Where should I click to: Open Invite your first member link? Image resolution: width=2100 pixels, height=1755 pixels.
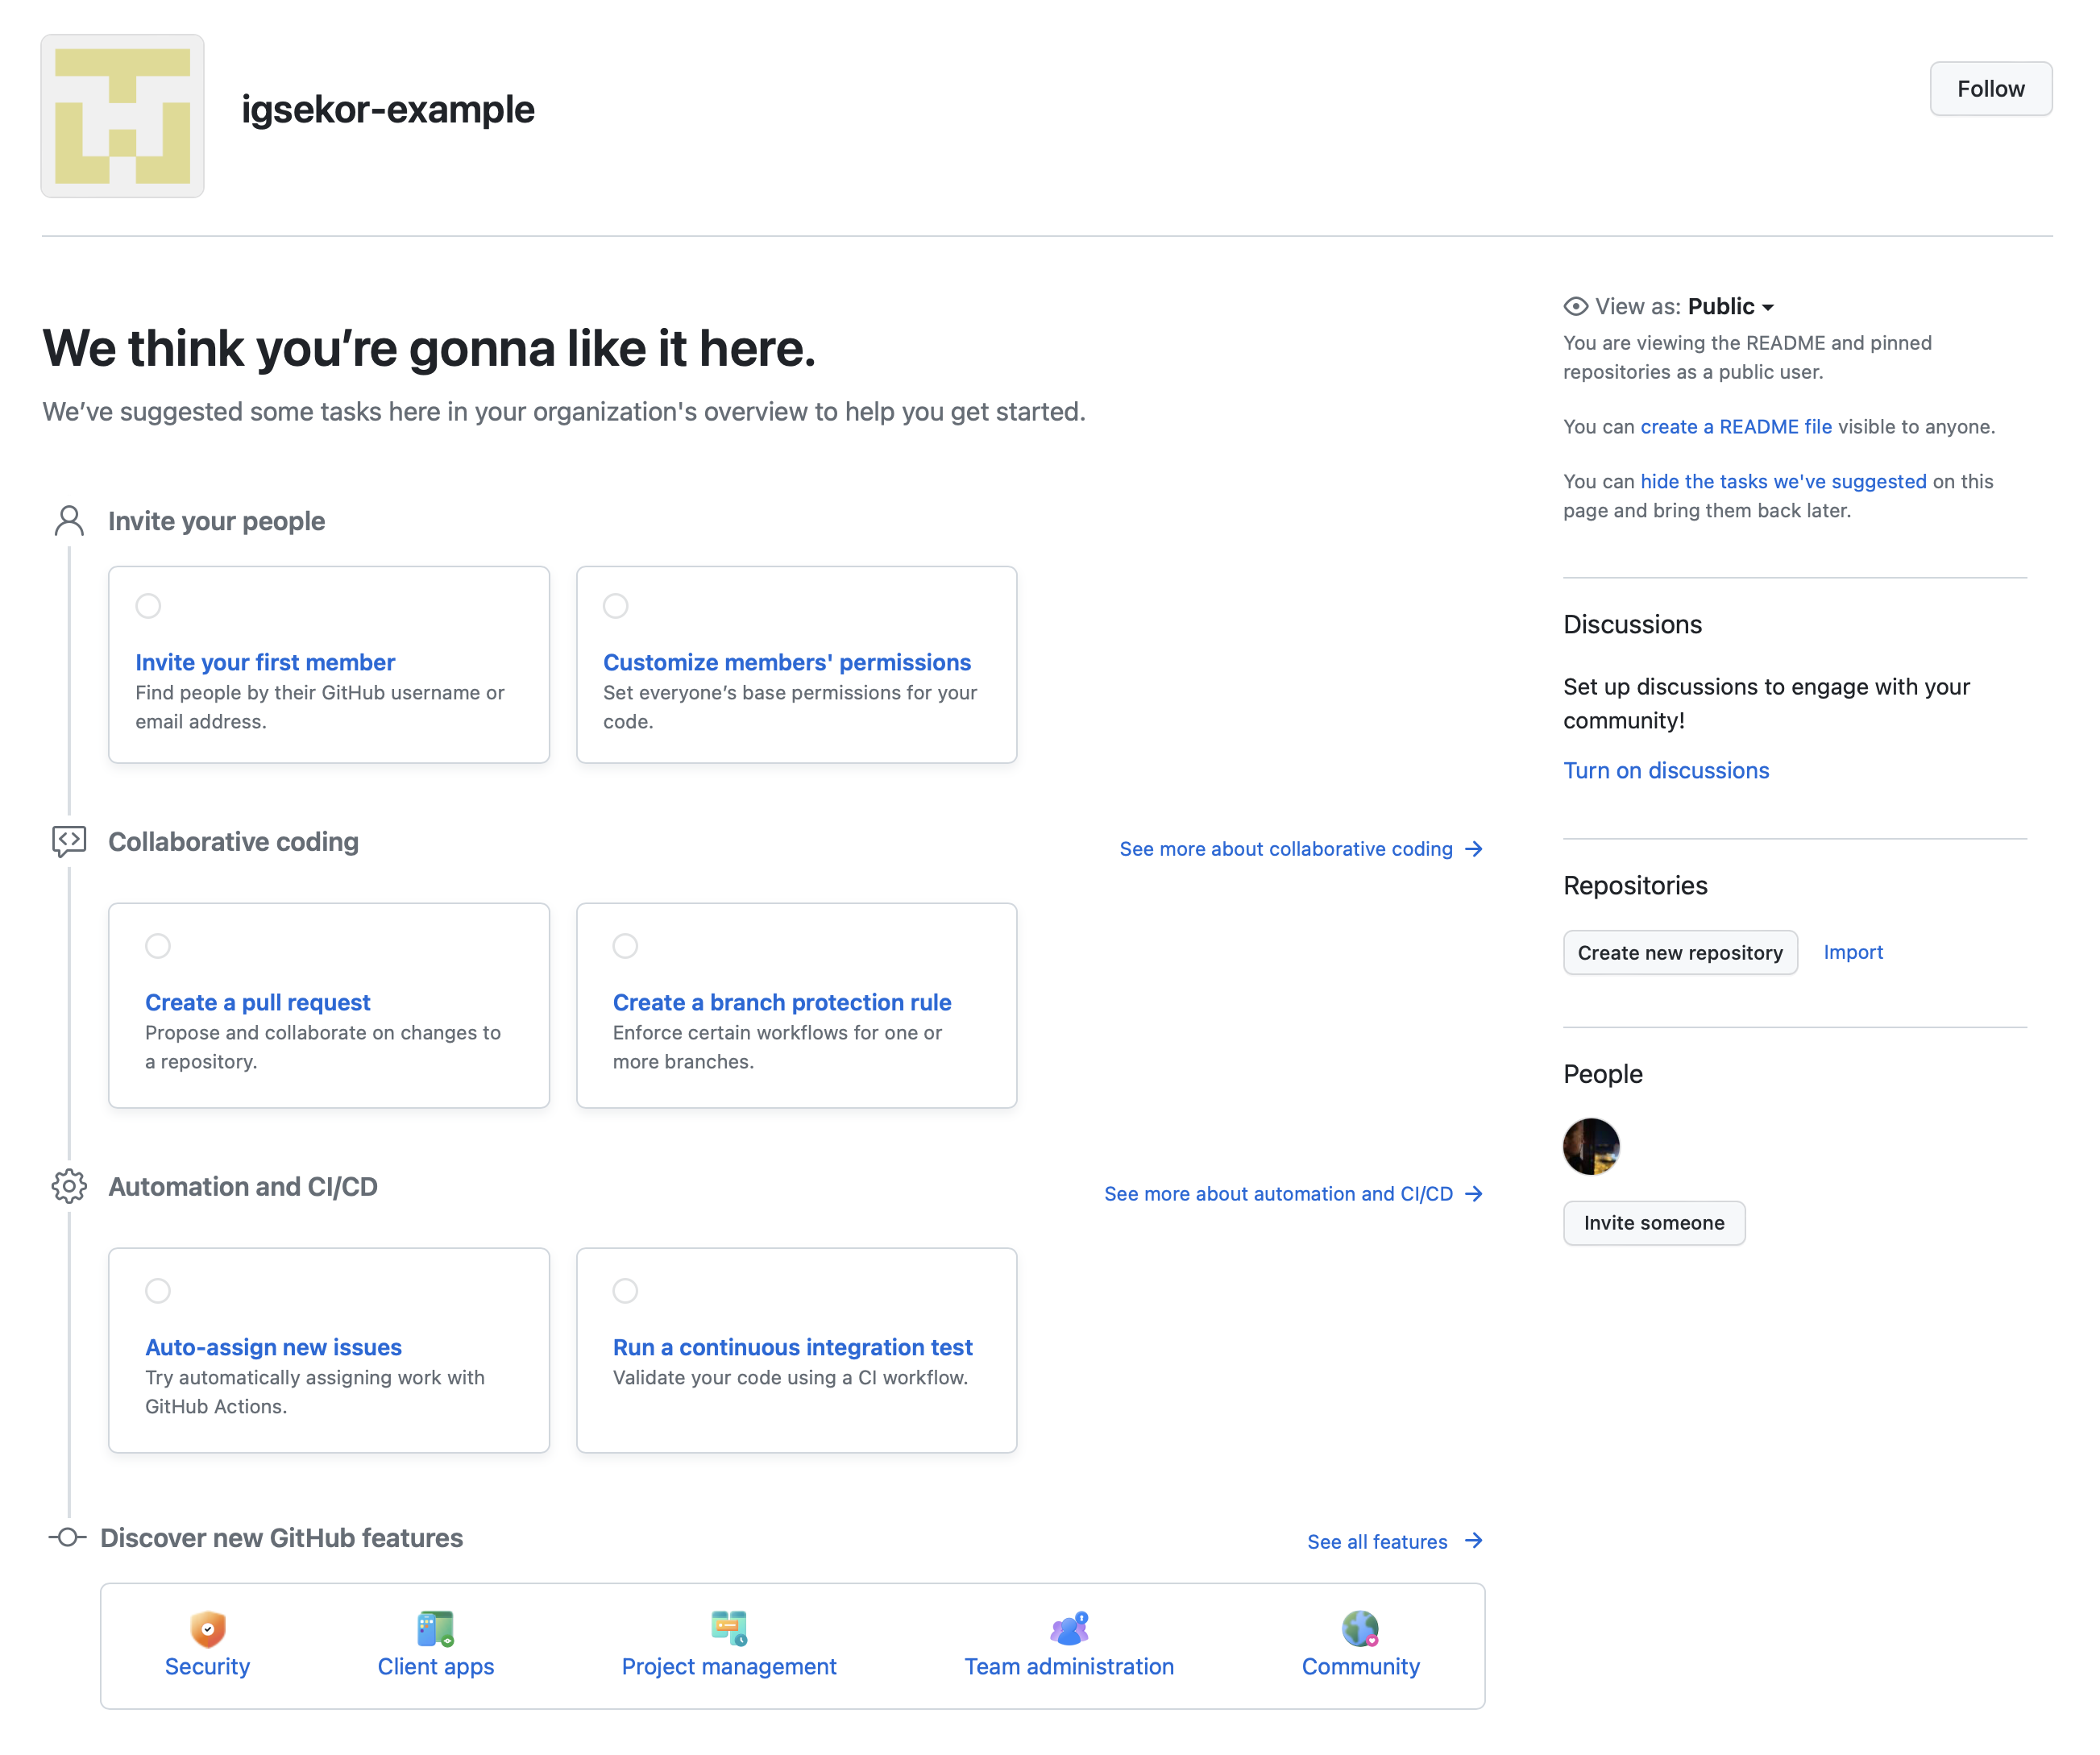pyautogui.click(x=265, y=662)
